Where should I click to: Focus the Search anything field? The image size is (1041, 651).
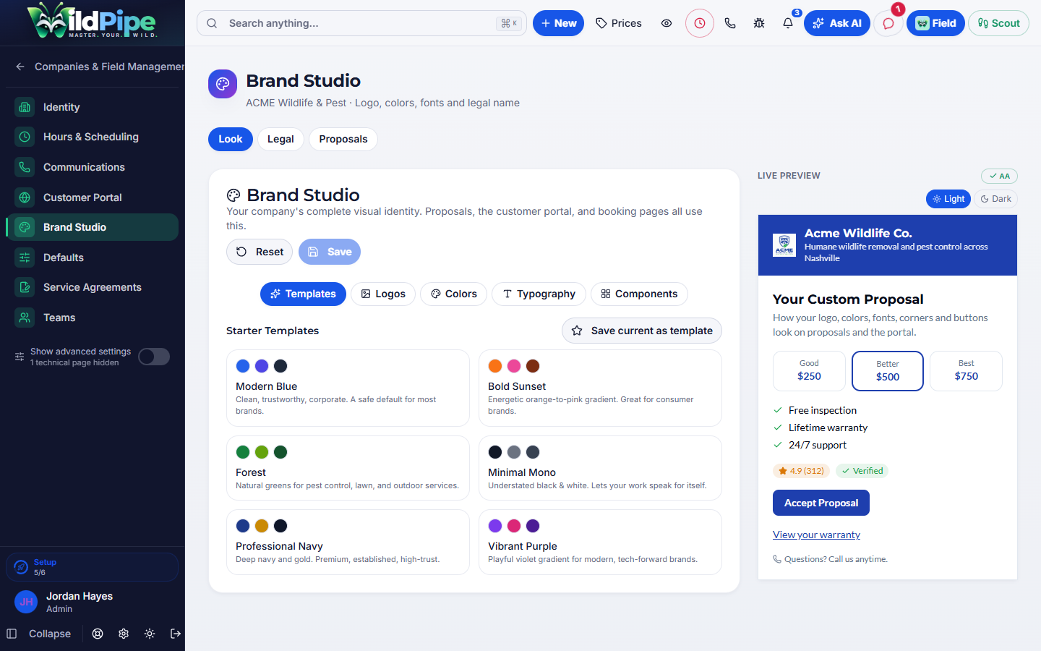pyautogui.click(x=361, y=23)
